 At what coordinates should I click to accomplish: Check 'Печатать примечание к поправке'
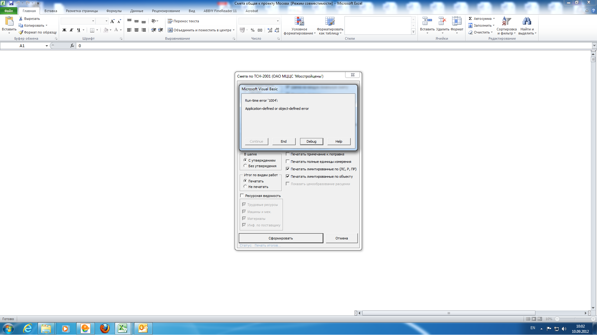pyautogui.click(x=288, y=154)
